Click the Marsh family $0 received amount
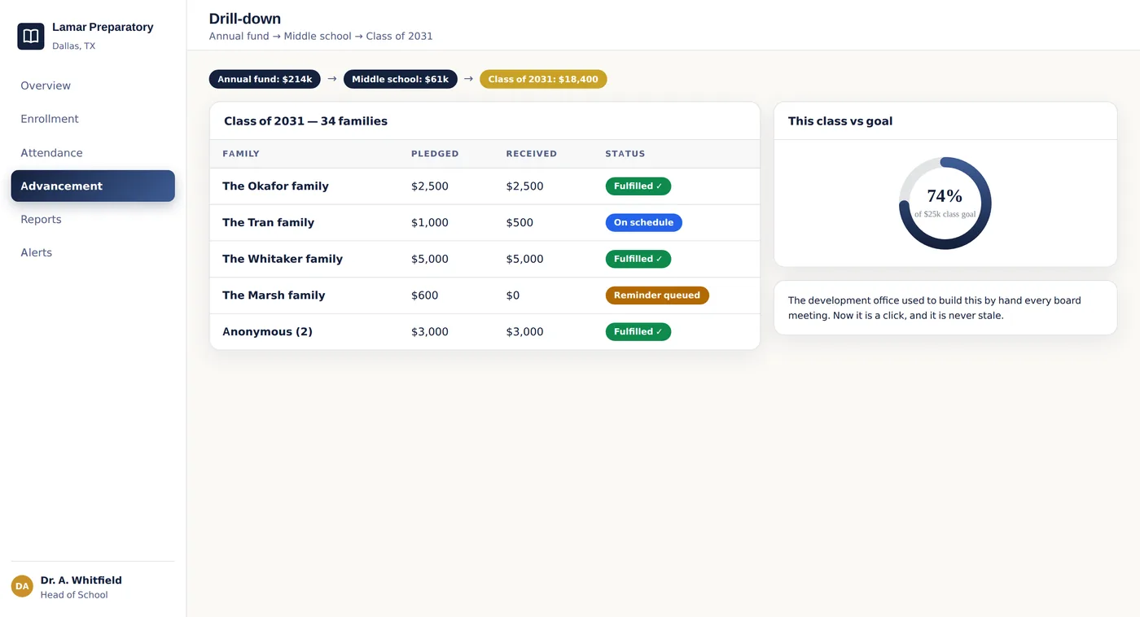Screen dimensions: 1140x617 (513, 295)
